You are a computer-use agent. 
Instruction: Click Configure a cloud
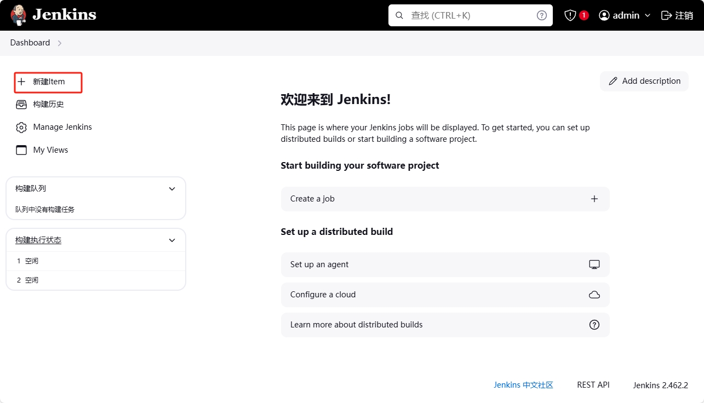(x=445, y=295)
